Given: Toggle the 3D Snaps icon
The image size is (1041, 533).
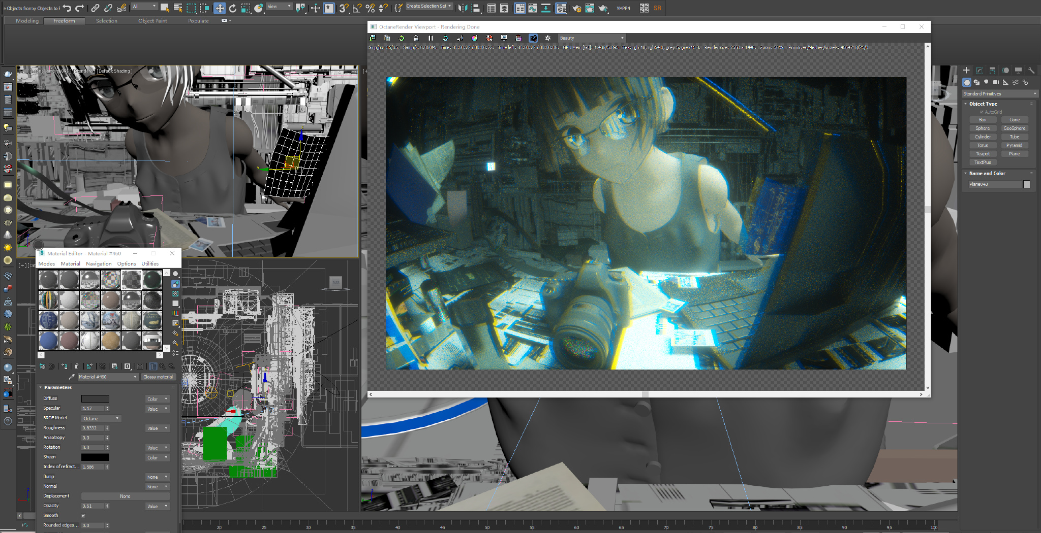Looking at the screenshot, I should (344, 8).
